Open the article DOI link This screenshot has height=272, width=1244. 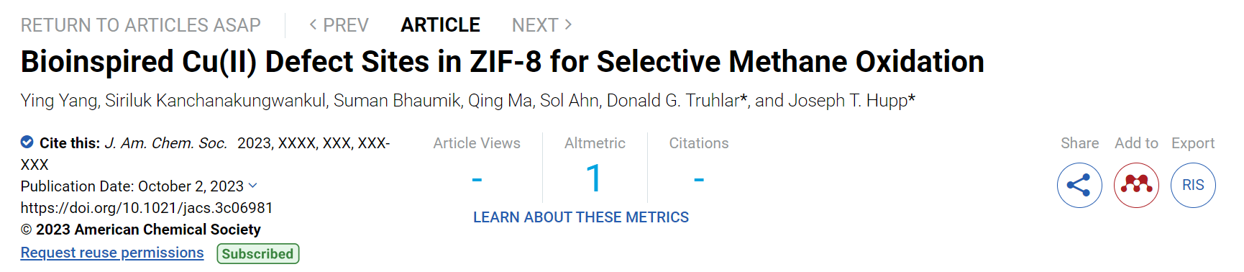[147, 208]
